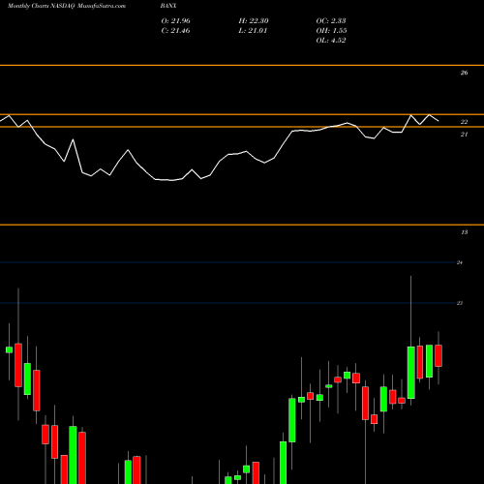Screen dimensions: 484x484
Task: Click the 'OH: 1.55' statistic
Action: coord(331,30)
